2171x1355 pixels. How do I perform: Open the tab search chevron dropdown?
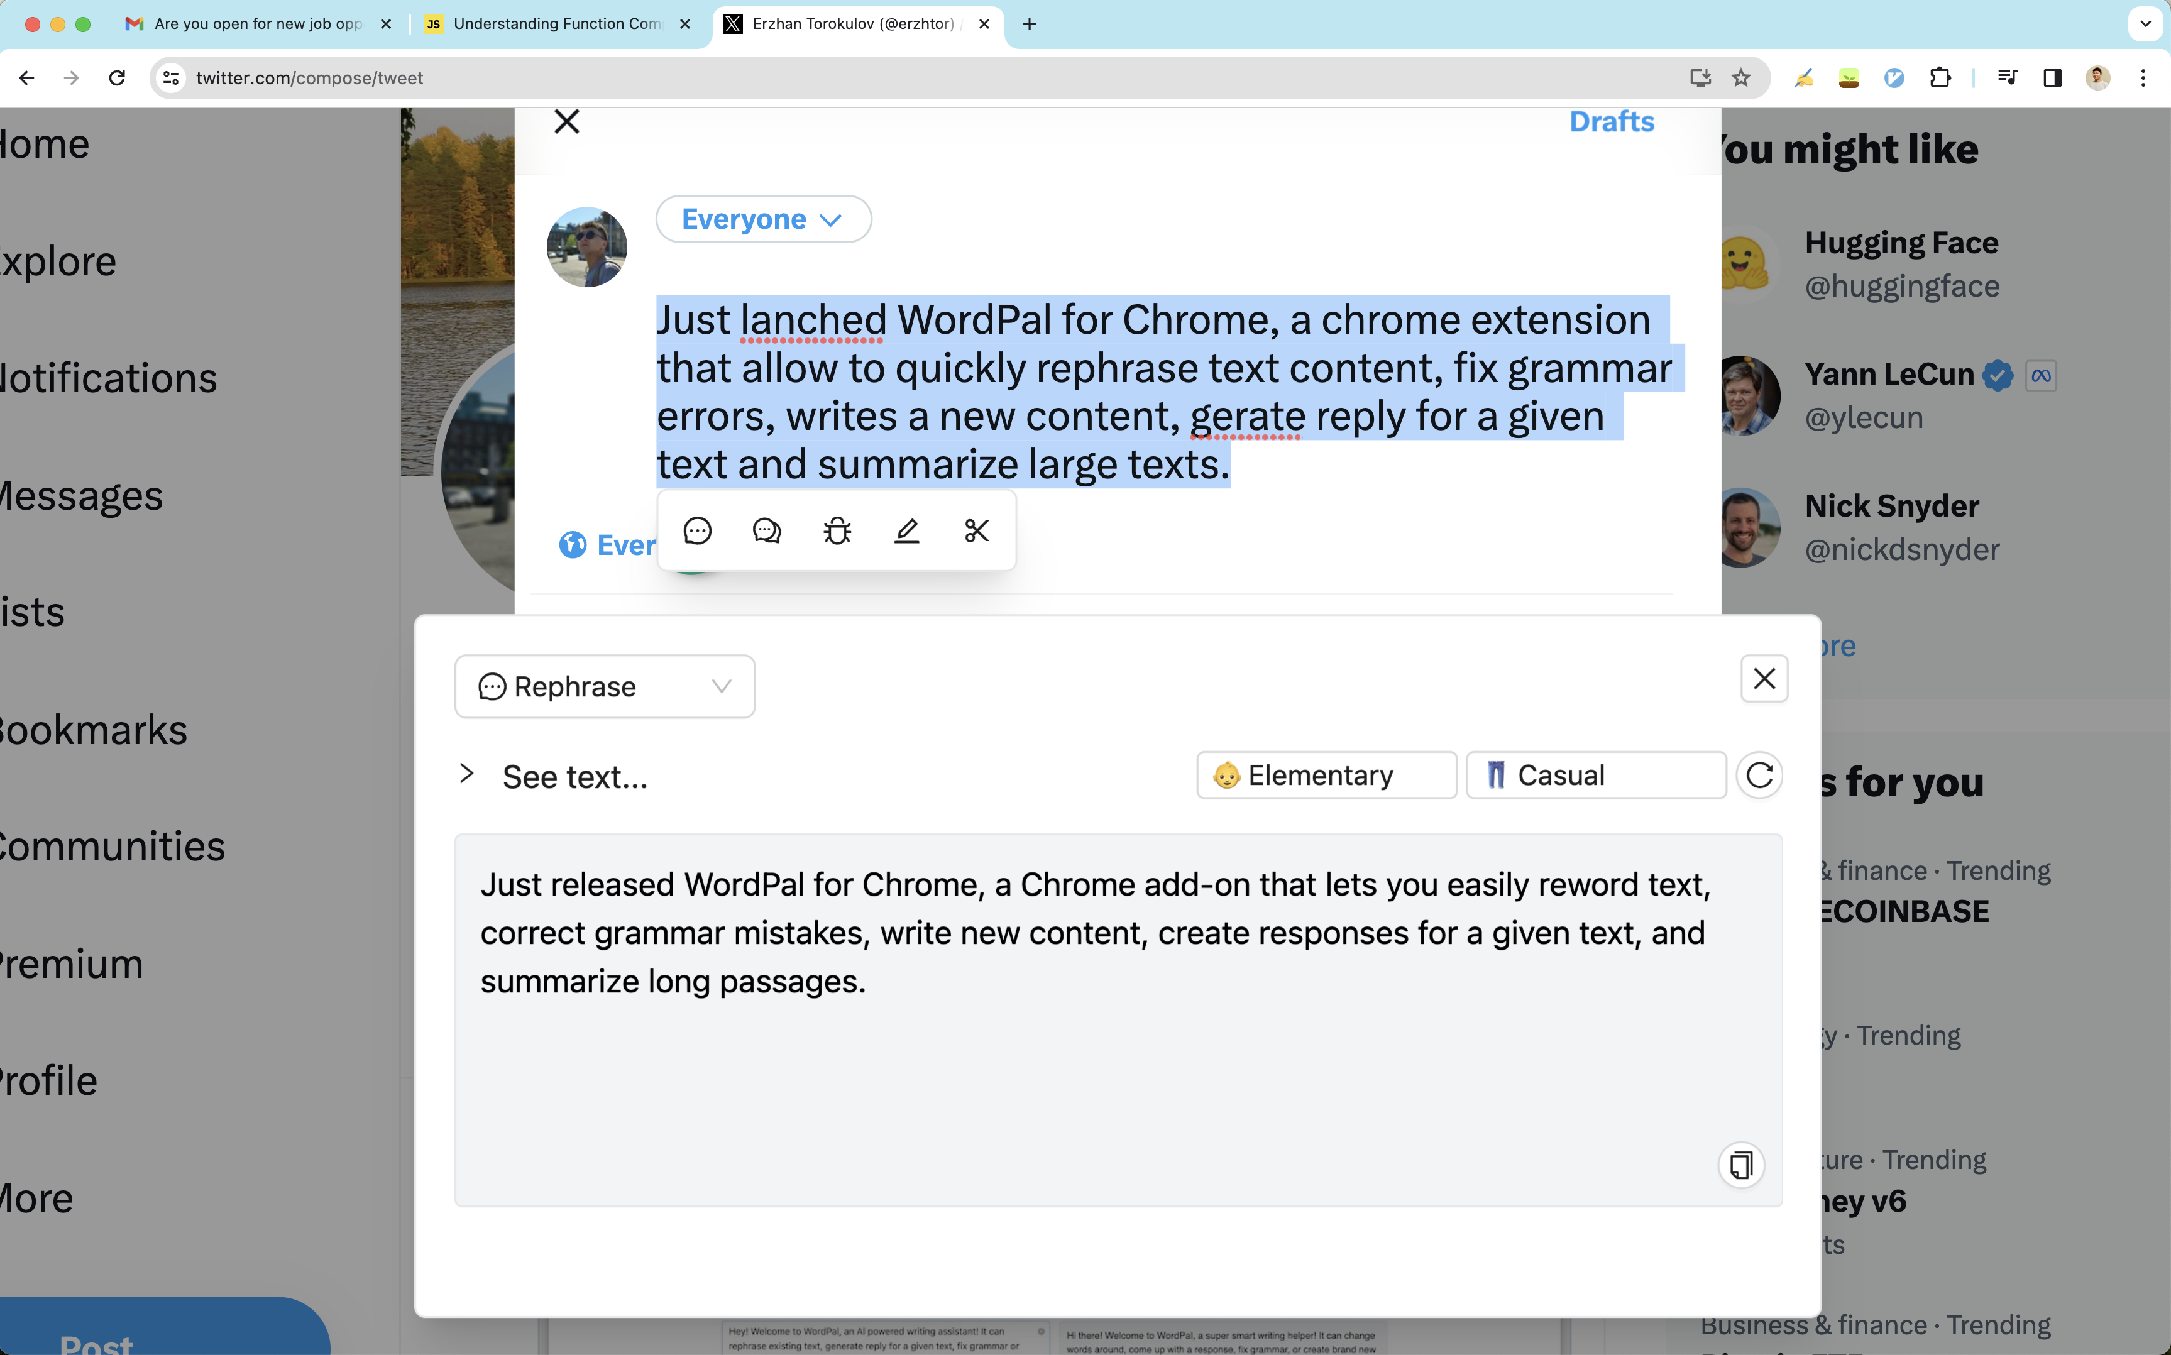[x=2146, y=24]
